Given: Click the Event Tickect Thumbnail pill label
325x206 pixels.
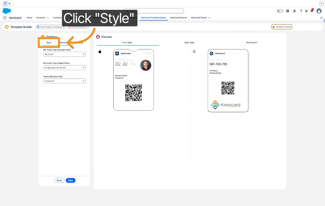Looking at the screenshot, I should 51,27.
